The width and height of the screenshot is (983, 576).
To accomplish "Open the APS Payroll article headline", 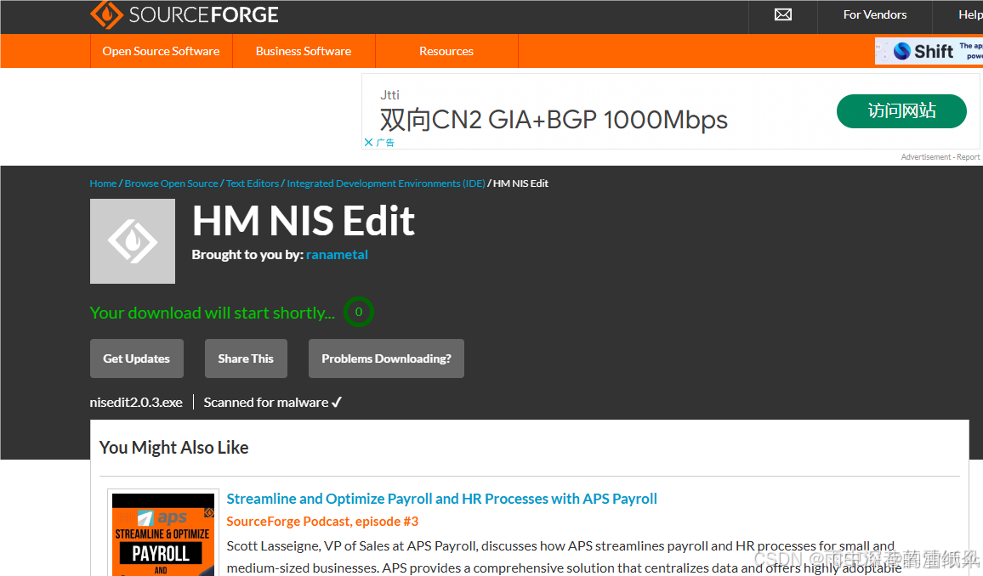I will pyautogui.click(x=442, y=499).
